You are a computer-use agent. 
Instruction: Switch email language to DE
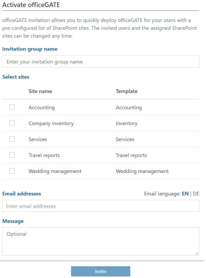point(196,194)
